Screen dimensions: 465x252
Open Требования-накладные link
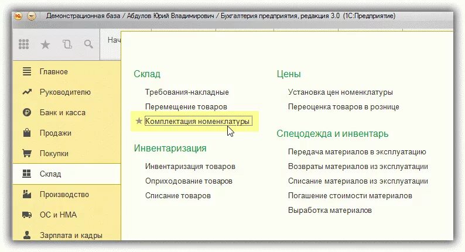click(187, 92)
